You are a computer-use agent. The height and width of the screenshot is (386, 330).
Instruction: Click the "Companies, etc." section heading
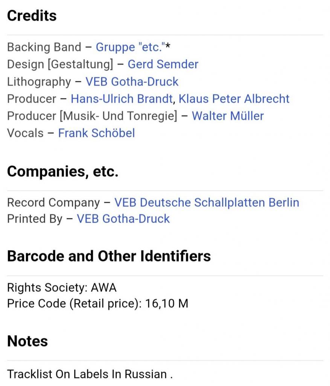point(63,172)
